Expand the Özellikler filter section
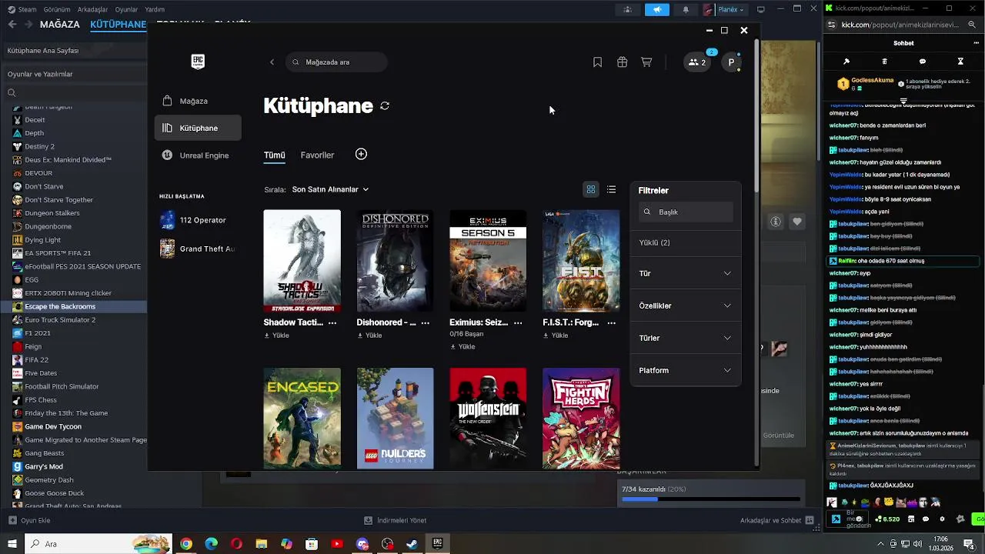Screen dimensions: 985x554 tap(686, 305)
